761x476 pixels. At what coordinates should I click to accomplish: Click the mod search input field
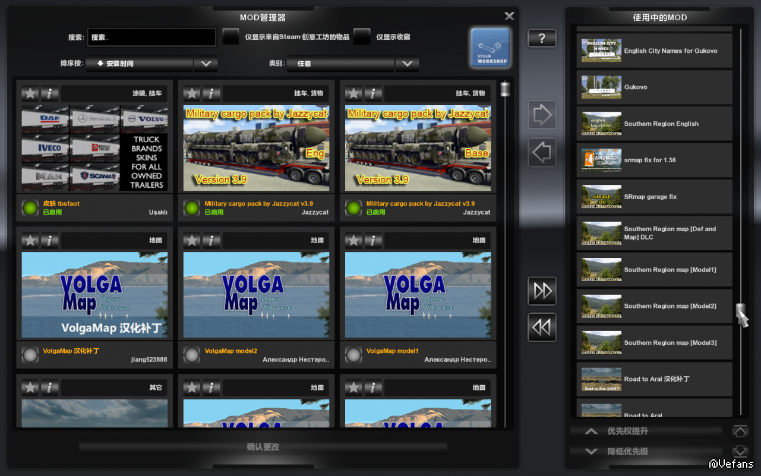click(x=151, y=37)
